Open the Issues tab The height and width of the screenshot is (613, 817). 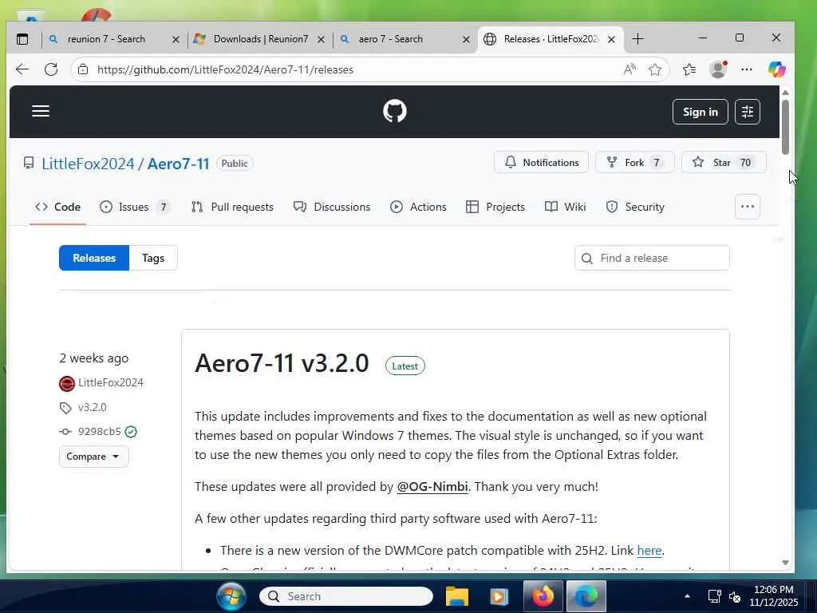point(135,207)
